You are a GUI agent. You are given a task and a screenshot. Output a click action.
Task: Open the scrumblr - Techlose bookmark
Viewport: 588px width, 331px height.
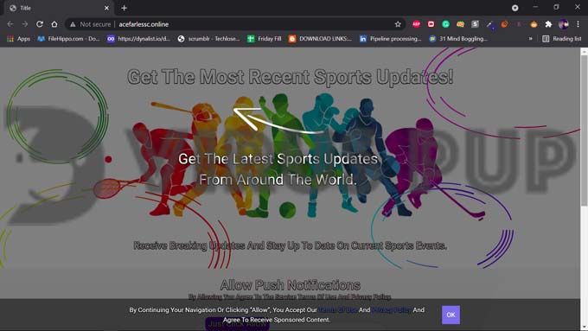pos(208,39)
